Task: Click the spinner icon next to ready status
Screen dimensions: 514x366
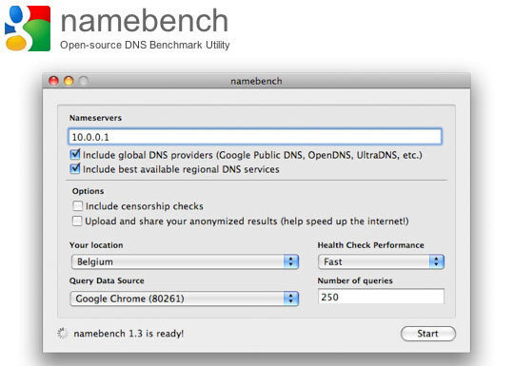Action: click(62, 334)
